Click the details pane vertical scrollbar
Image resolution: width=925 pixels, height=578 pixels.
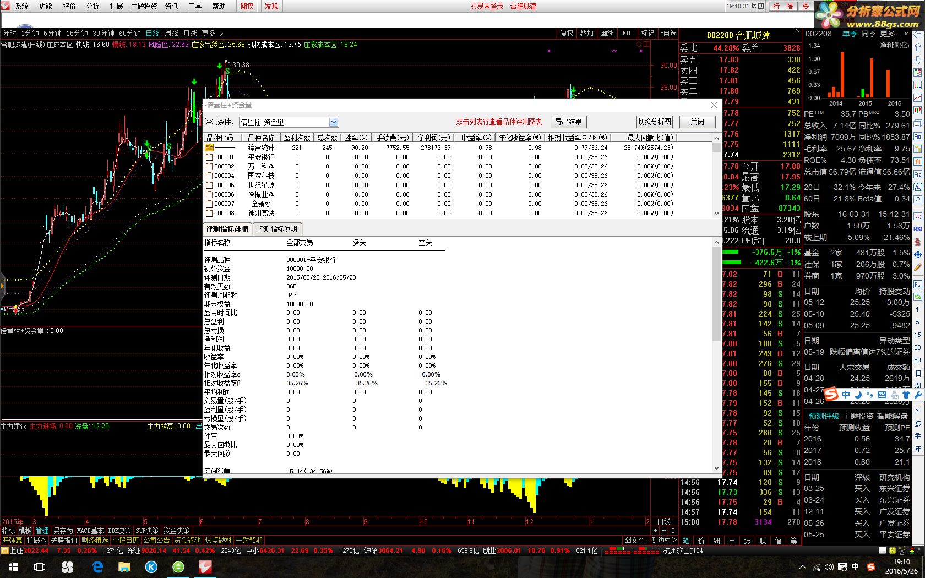[x=716, y=355]
